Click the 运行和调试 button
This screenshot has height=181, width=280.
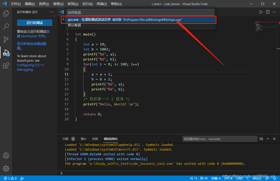pos(35,23)
